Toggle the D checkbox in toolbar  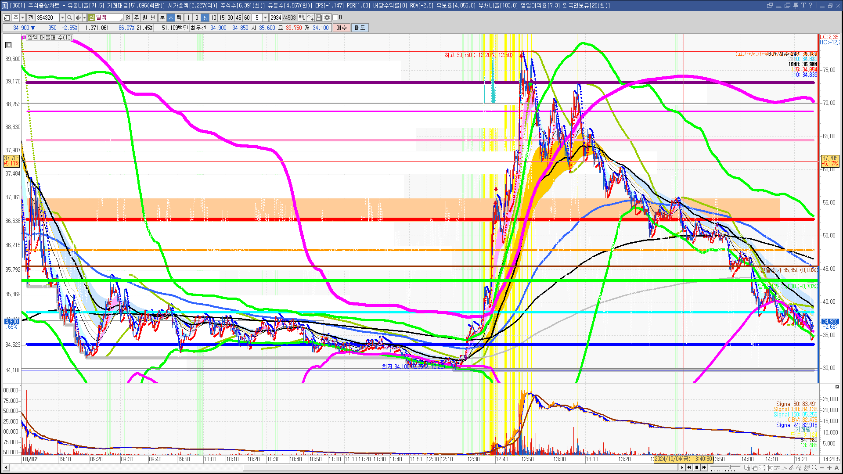coord(335,18)
